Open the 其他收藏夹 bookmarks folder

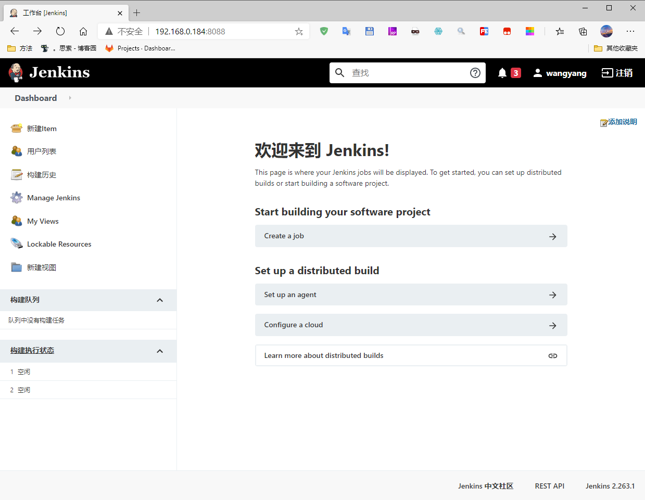[x=616, y=48]
